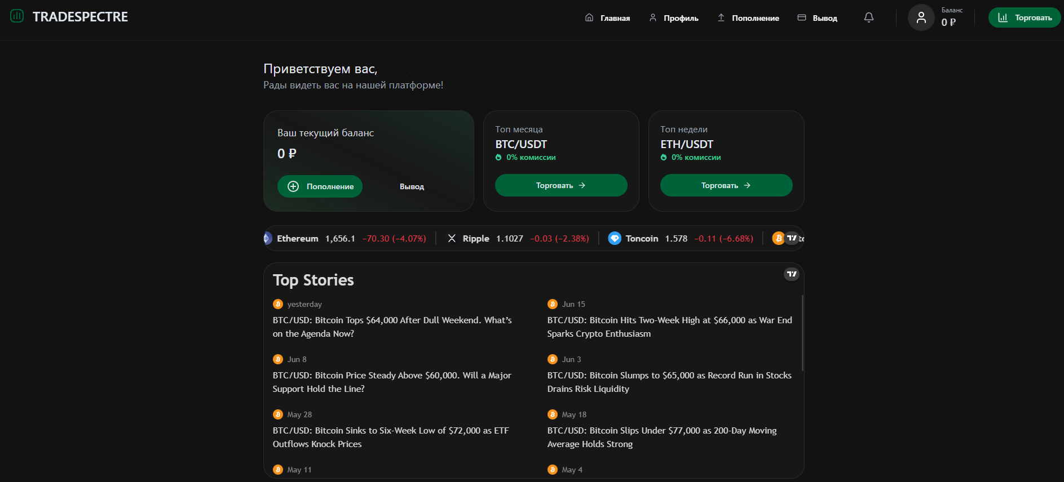Click the user avatar icon
This screenshot has width=1064, height=482.
(x=921, y=17)
